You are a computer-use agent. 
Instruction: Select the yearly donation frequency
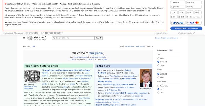(194, 7)
